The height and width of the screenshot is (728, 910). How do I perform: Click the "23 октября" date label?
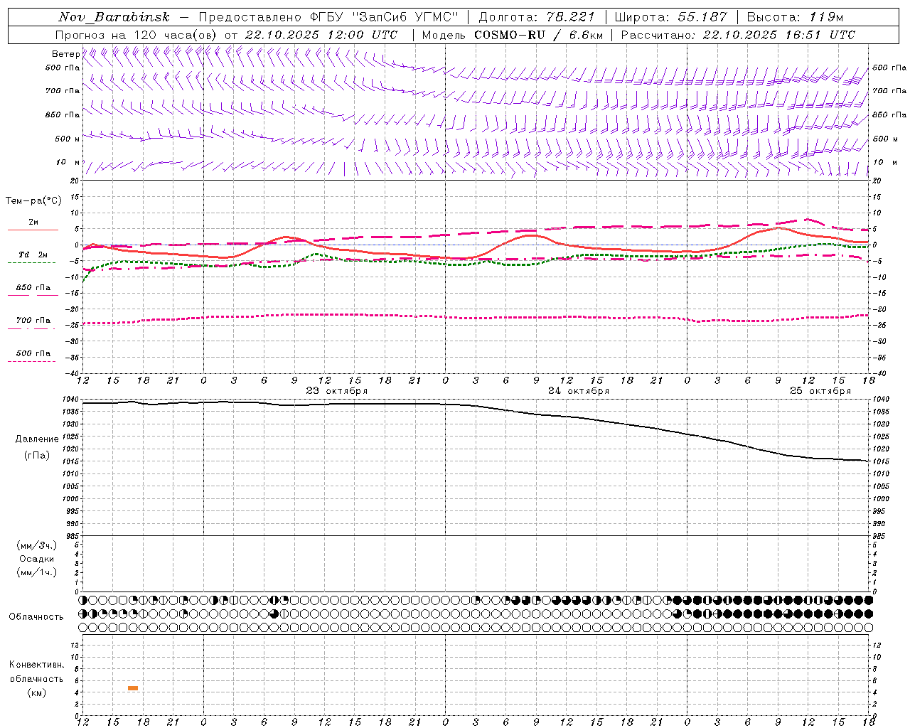coord(337,391)
